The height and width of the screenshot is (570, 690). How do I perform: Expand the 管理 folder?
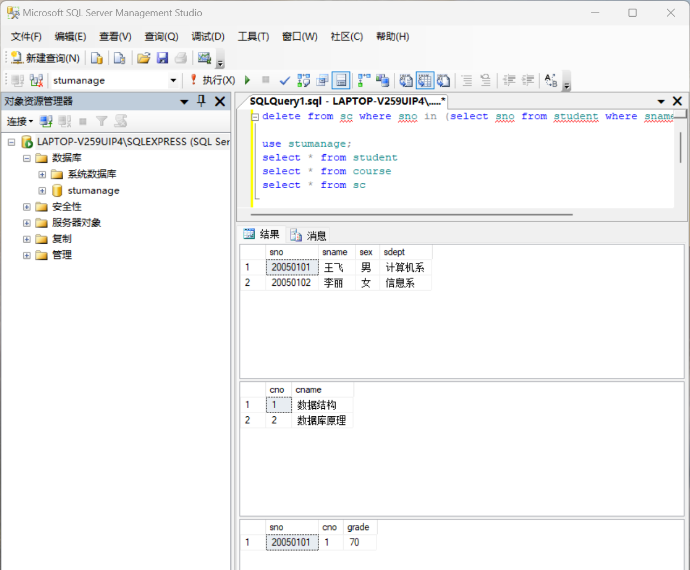(27, 256)
